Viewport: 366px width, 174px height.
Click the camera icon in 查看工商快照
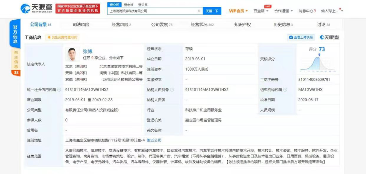(x=291, y=37)
